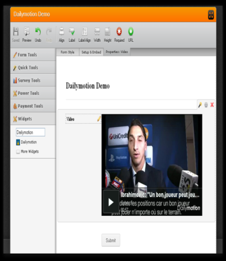Viewport: 226px width, 261px height.
Task: Expand Form Tools panel
Action: click(x=33, y=55)
